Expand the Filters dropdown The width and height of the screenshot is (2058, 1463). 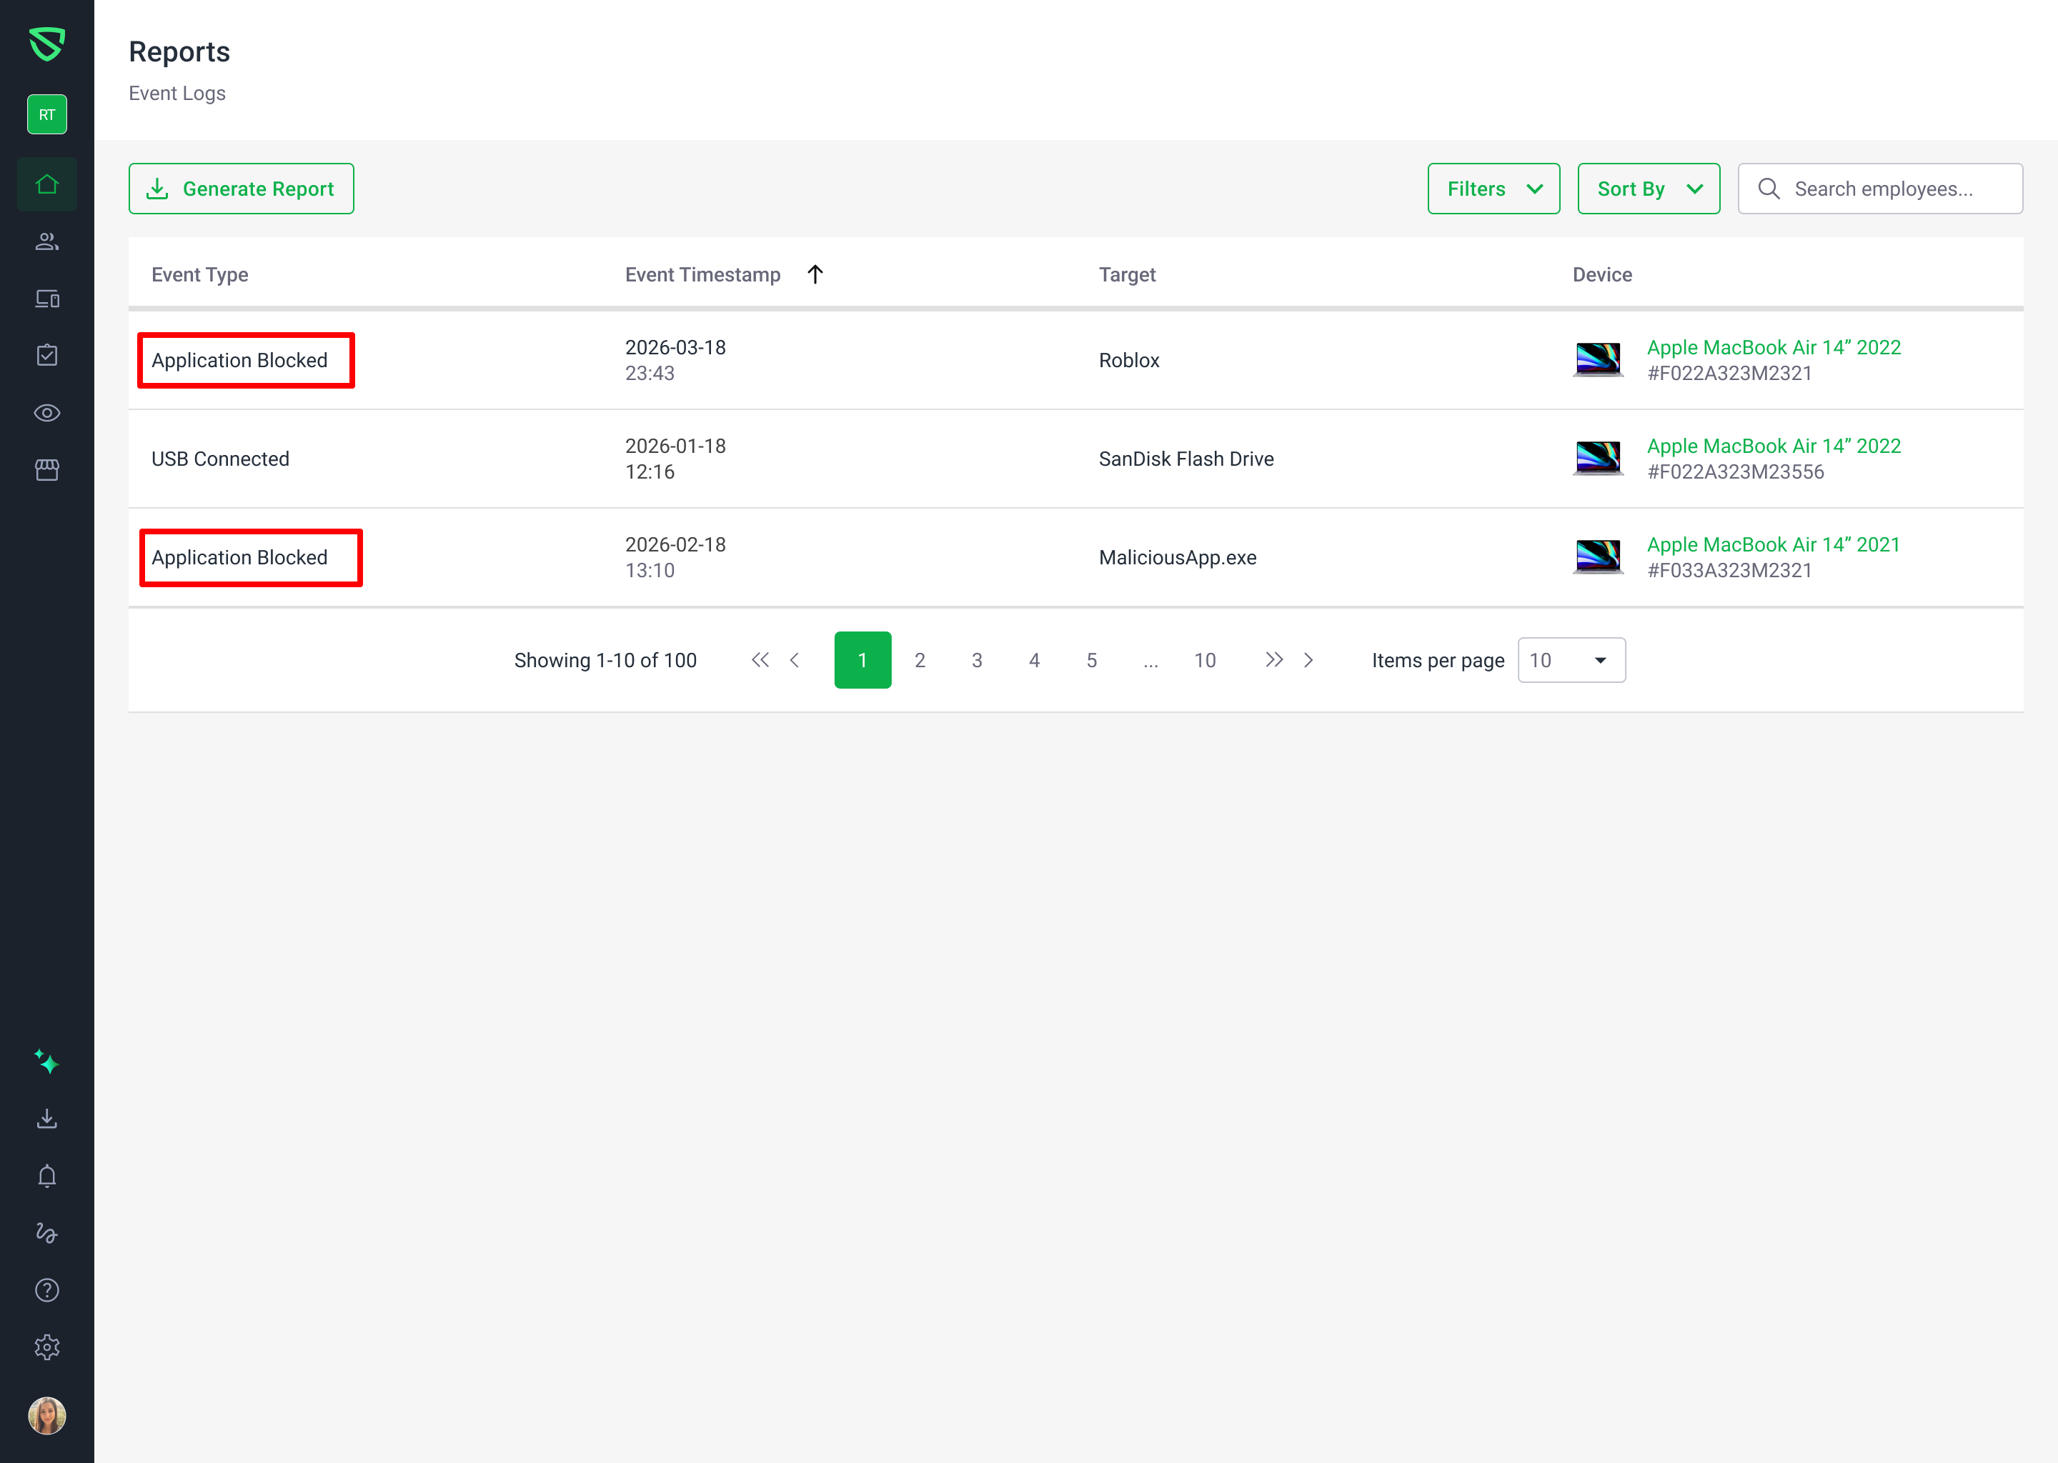click(1493, 189)
